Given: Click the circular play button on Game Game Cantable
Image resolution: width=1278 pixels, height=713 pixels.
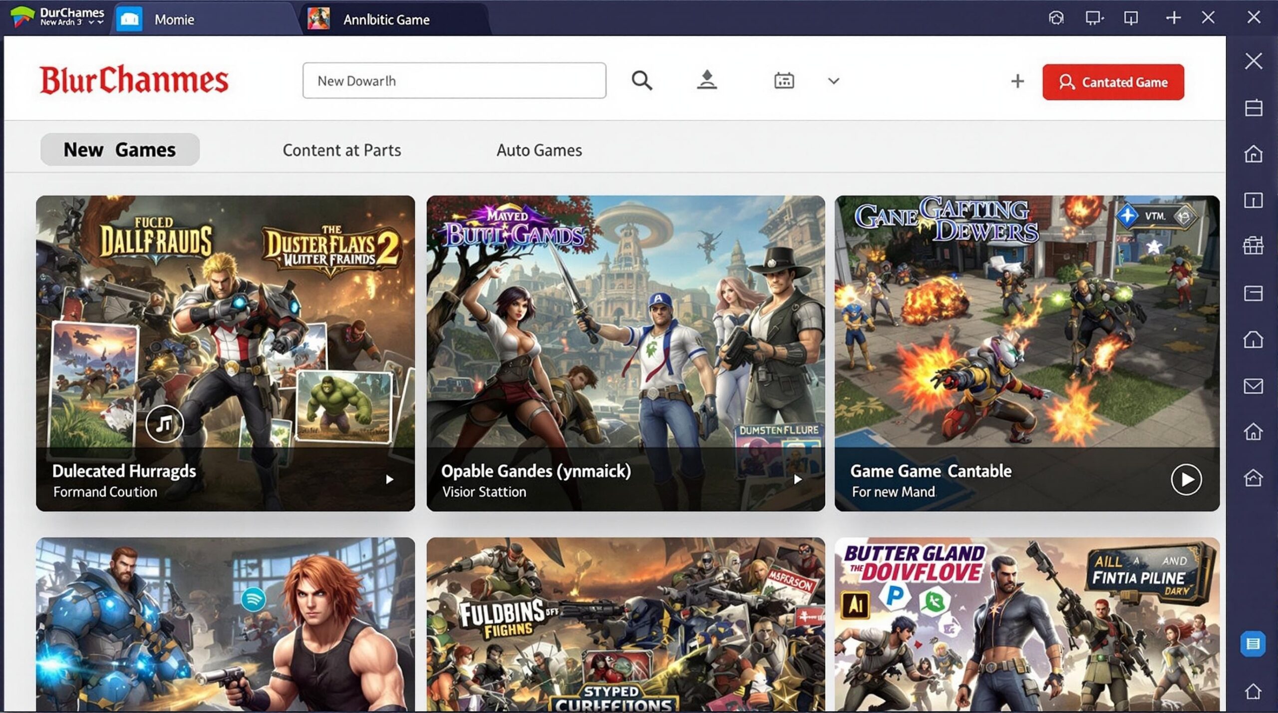Looking at the screenshot, I should (x=1186, y=479).
